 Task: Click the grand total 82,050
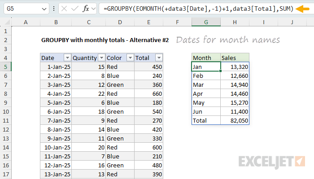235,120
